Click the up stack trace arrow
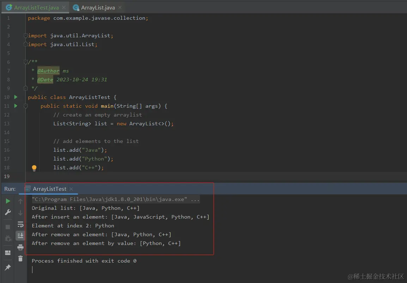The height and width of the screenshot is (283, 407). click(x=20, y=201)
